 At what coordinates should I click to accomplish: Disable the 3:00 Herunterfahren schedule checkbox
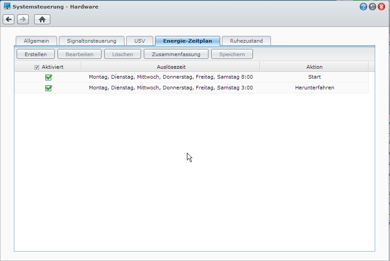(x=49, y=88)
